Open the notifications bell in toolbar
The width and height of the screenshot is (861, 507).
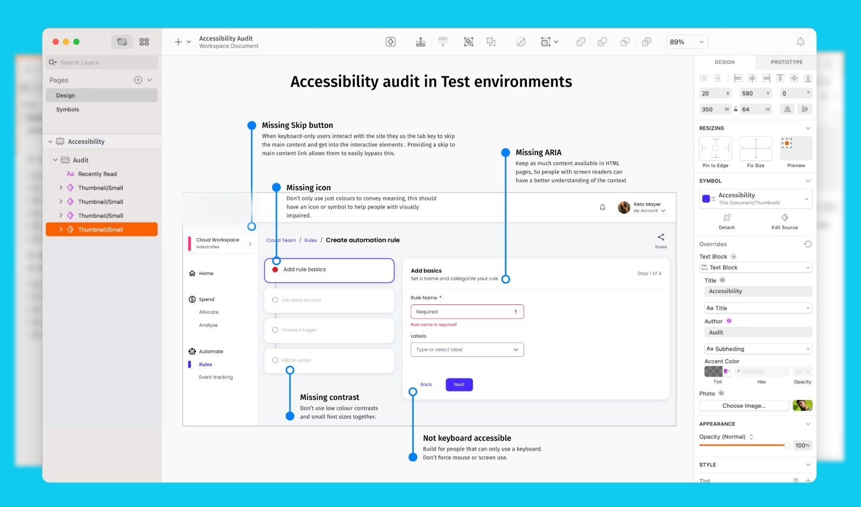pyautogui.click(x=800, y=42)
